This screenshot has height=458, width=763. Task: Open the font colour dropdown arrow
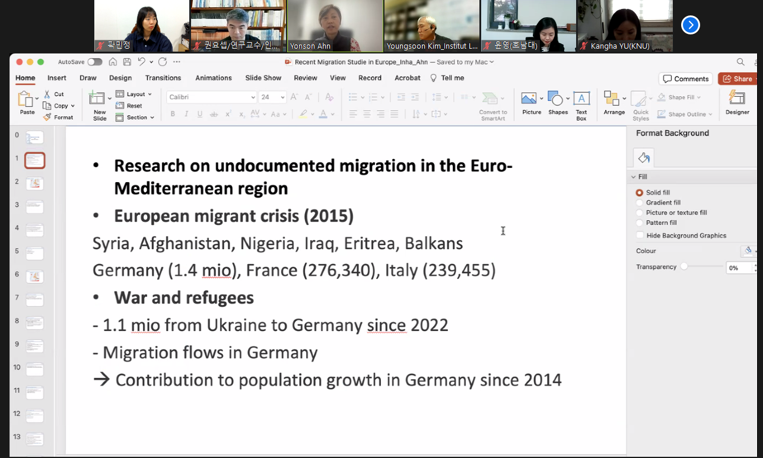pos(332,114)
